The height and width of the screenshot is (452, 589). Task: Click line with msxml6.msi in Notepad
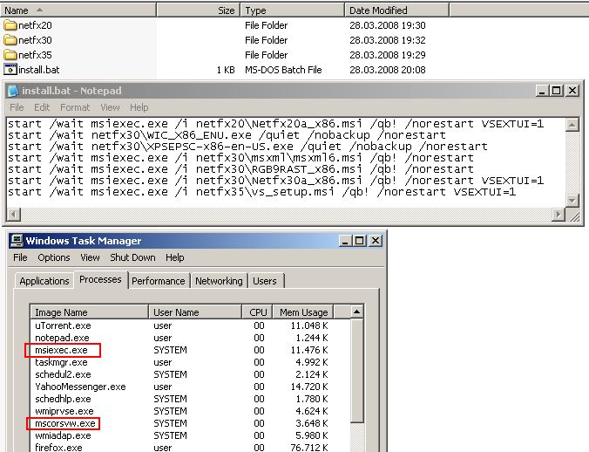(240, 158)
